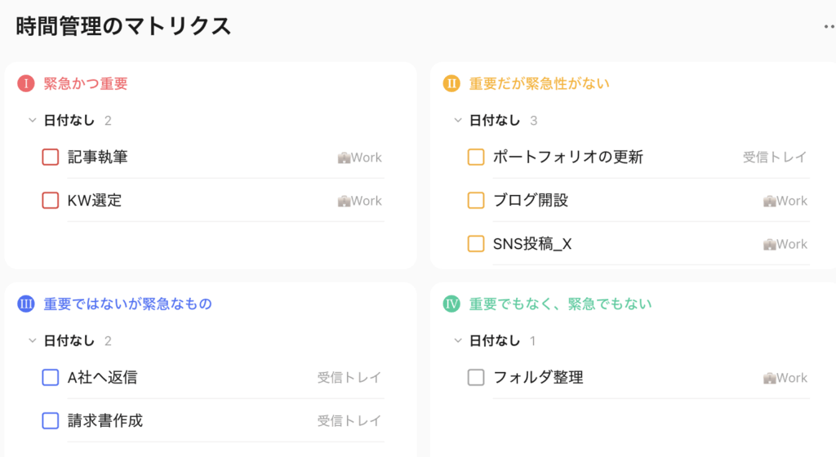Screen dimensions: 836x457
Task: Click the Work briefcase tag on 記事執筆
Action: [360, 158]
